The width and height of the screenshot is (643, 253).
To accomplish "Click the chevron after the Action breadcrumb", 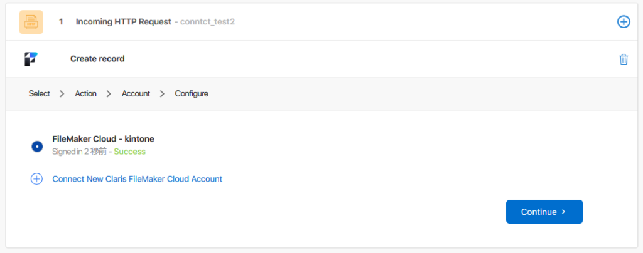I will pyautogui.click(x=109, y=94).
